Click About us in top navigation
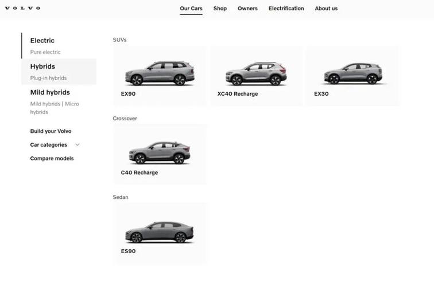This screenshot has width=434, height=283. tap(326, 9)
